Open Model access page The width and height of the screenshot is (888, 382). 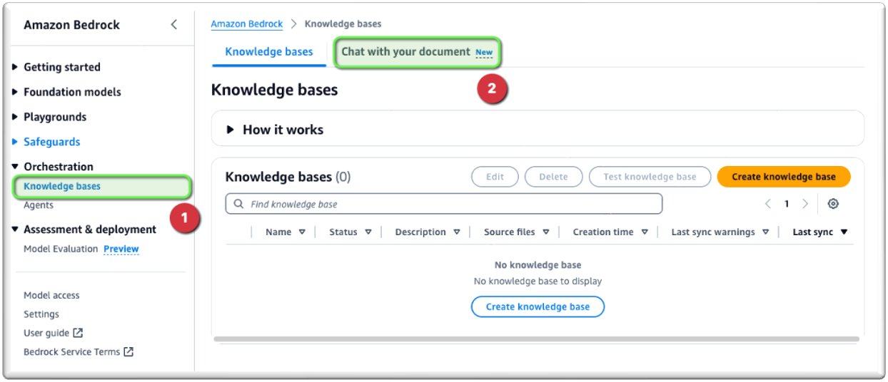(x=51, y=295)
